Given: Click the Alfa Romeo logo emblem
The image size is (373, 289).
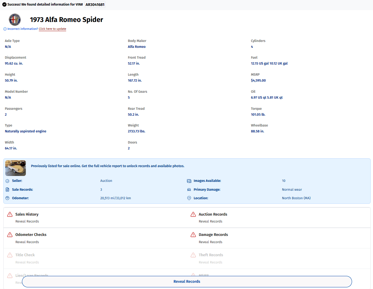Looking at the screenshot, I should tap(15, 20).
